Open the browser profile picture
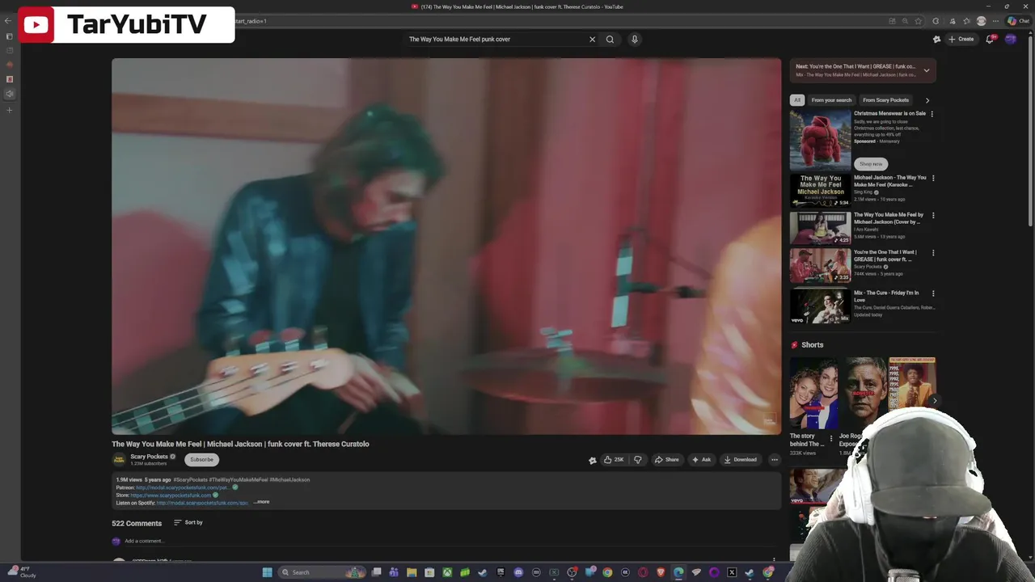The width and height of the screenshot is (1035, 582). click(982, 21)
